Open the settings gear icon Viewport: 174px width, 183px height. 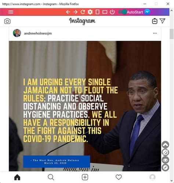point(90,12)
